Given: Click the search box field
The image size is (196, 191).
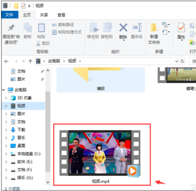Looking at the screenshot, I should pyautogui.click(x=193, y=61).
